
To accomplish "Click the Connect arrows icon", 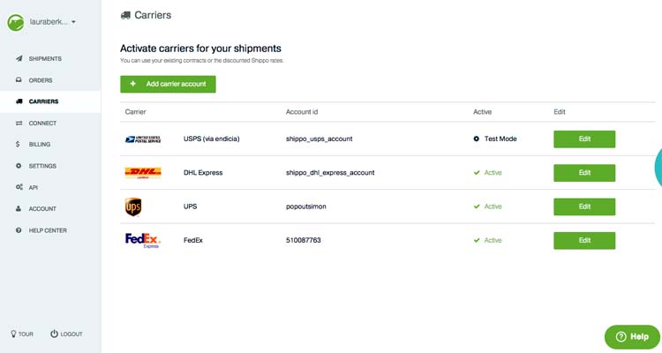I will [19, 123].
